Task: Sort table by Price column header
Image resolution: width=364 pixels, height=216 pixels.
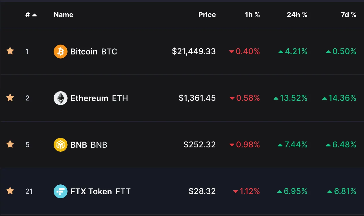Action: click(207, 15)
